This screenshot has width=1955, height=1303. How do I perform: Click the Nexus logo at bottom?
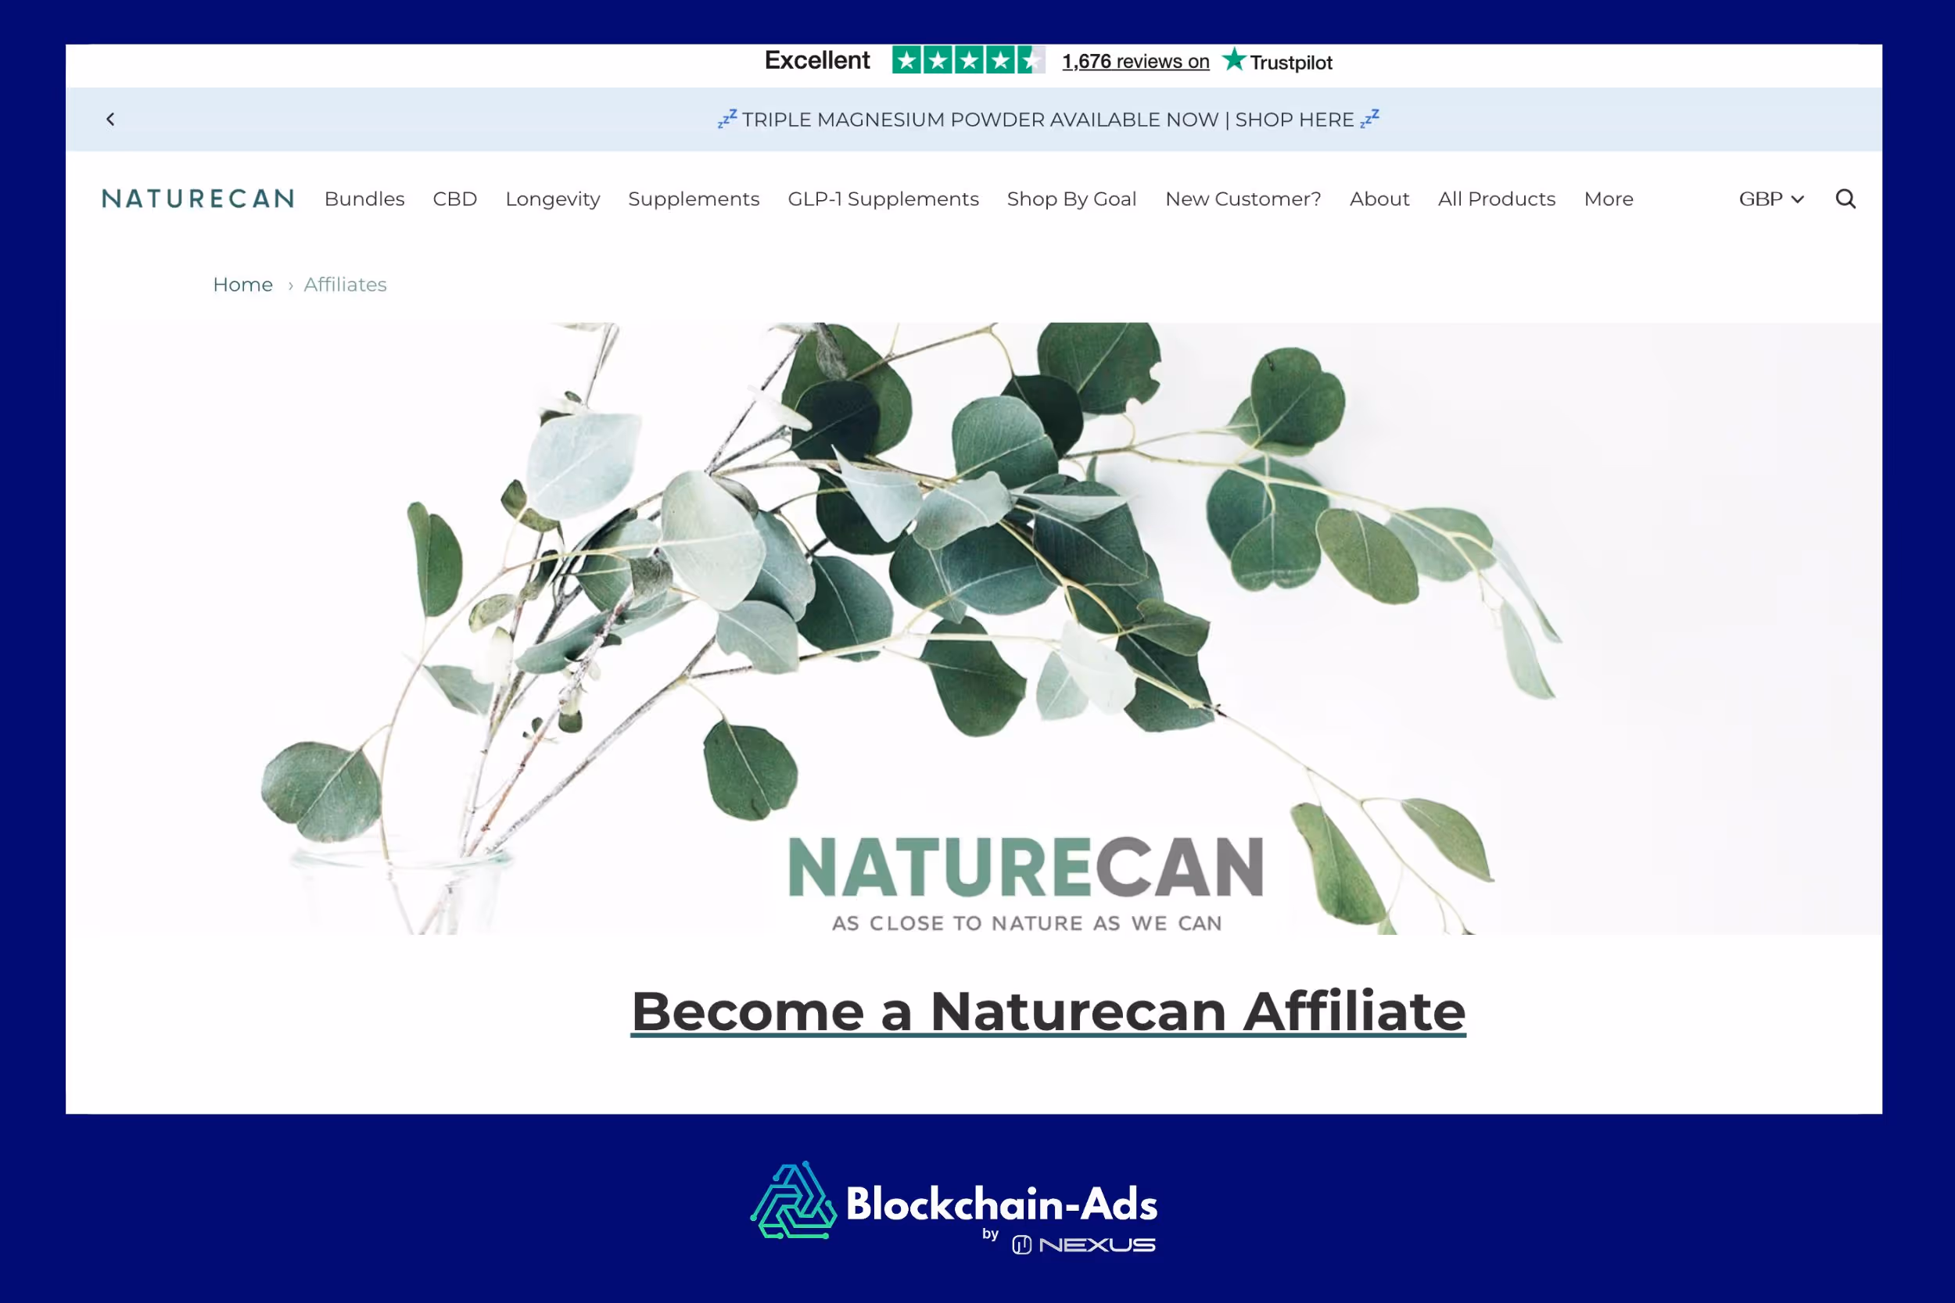pos(1083,1245)
